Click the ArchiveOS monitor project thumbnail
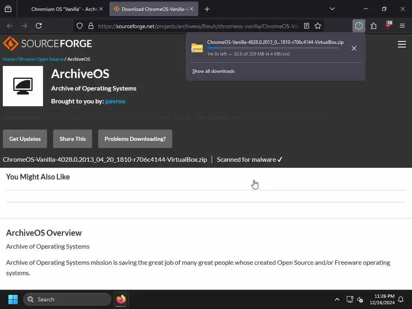Viewport: 412px width, 309px height. 23,86
